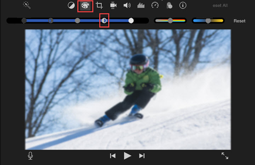Adjust the color temperature slider handle
Viewport: 255px width, 165px height.
click(x=208, y=20)
